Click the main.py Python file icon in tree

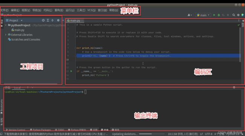coord(13,30)
